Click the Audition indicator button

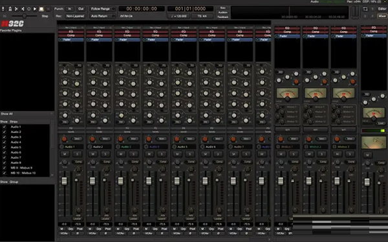222,12
